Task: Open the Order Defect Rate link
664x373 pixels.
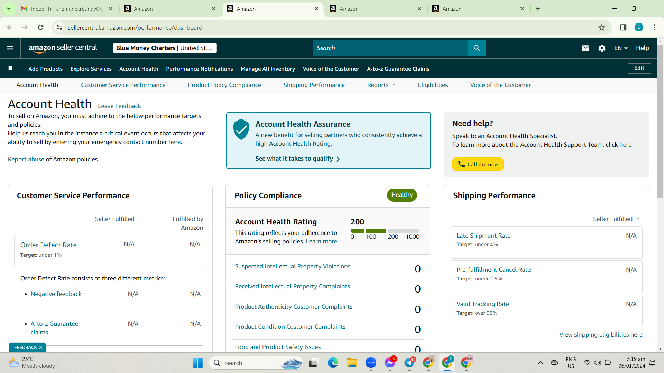Action: click(x=48, y=245)
